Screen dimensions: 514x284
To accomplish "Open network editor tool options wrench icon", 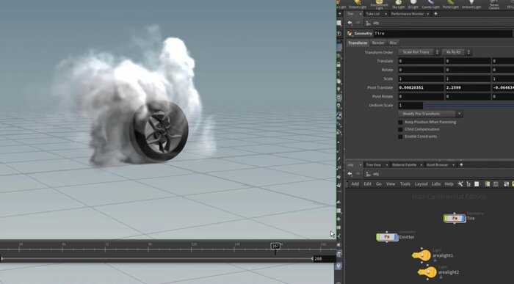I will (x=460, y=184).
